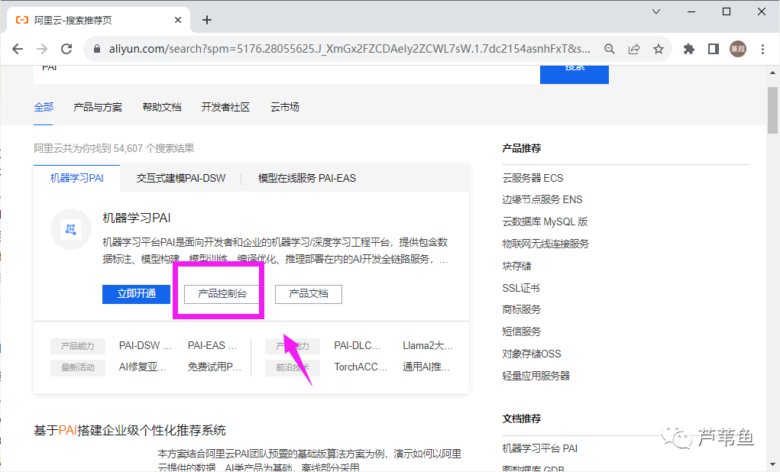The image size is (780, 472).
Task: Open the 通用AI推... link
Action: (426, 367)
